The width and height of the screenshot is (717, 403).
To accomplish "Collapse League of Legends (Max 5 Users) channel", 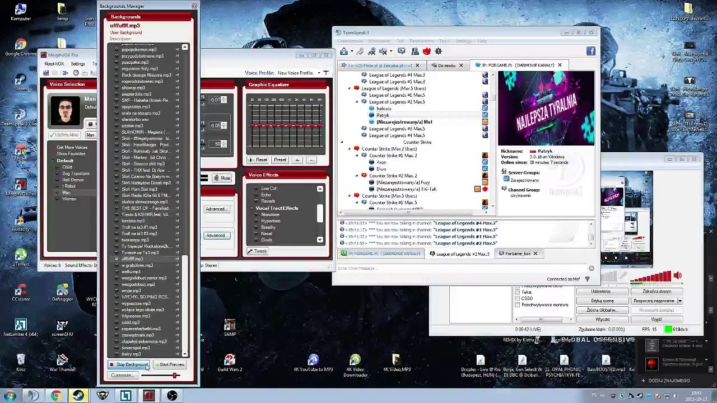I will [x=349, y=88].
